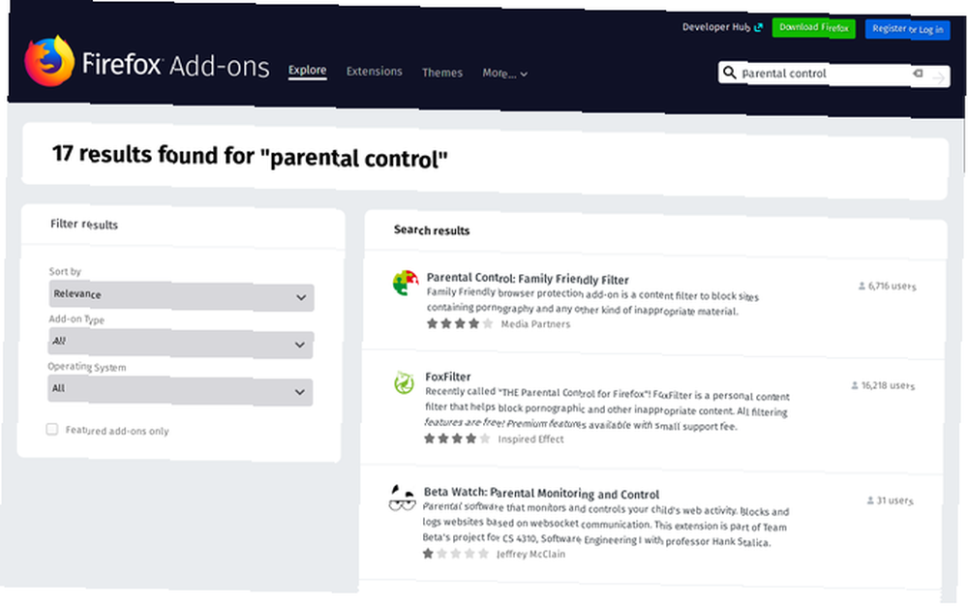The height and width of the screenshot is (606, 968).
Task: Click Register or Log in button
Action: (x=908, y=29)
